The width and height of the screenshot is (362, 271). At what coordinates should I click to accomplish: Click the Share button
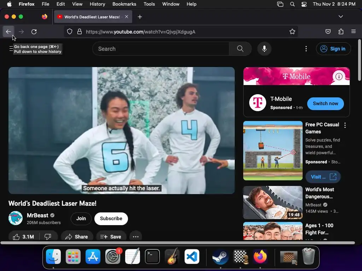(77, 237)
